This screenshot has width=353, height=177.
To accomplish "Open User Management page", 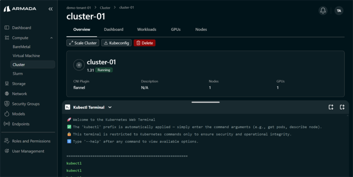I will tap(28, 151).
